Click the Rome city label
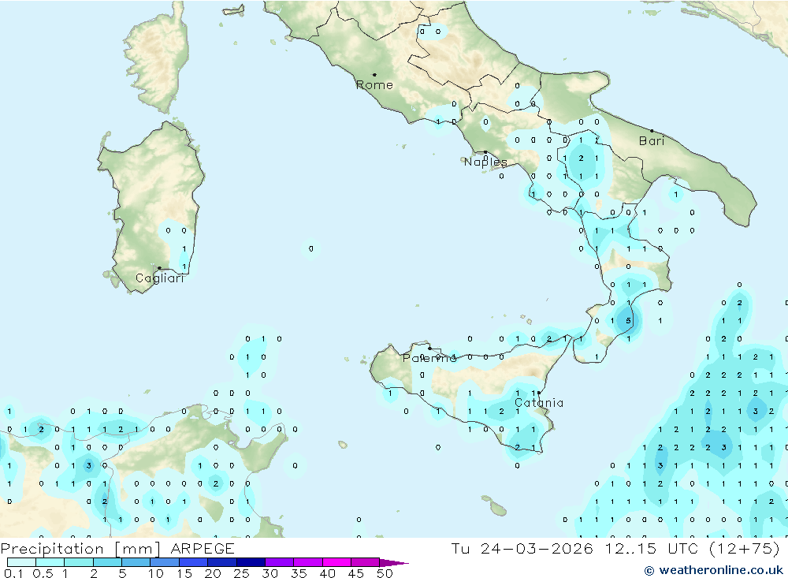Viewport: 788px width, 578px height. tap(374, 85)
